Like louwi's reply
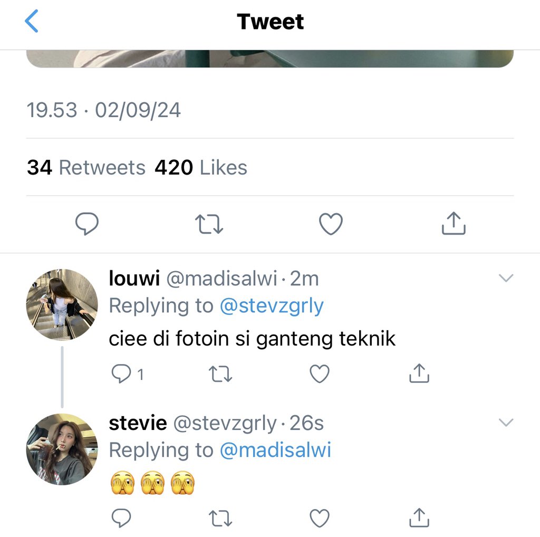 pyautogui.click(x=320, y=373)
